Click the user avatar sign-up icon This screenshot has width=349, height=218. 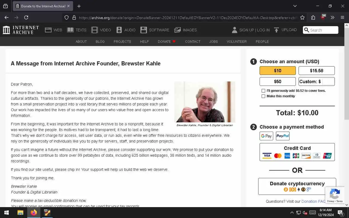tap(234, 30)
